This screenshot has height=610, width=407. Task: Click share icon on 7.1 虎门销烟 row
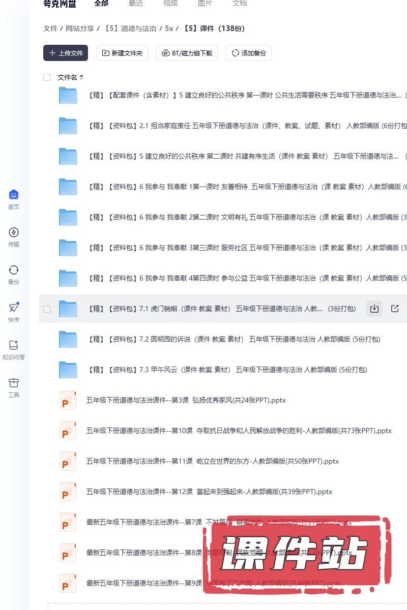point(395,309)
